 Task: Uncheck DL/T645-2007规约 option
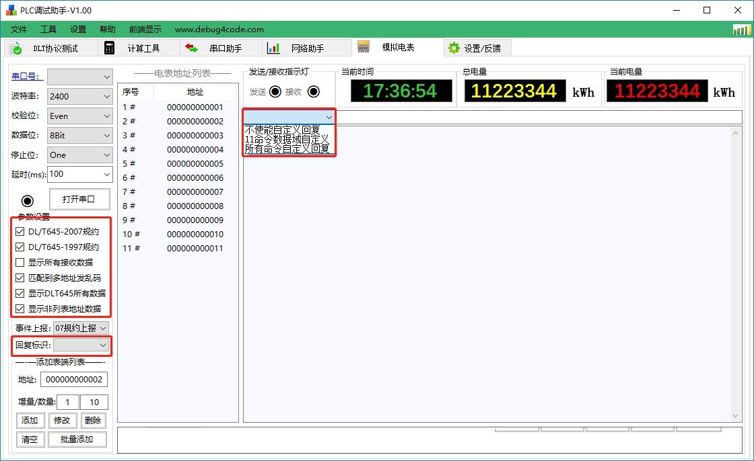20,231
